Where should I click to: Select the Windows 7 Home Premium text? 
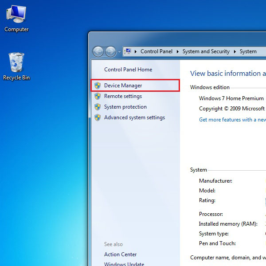pos(231,98)
